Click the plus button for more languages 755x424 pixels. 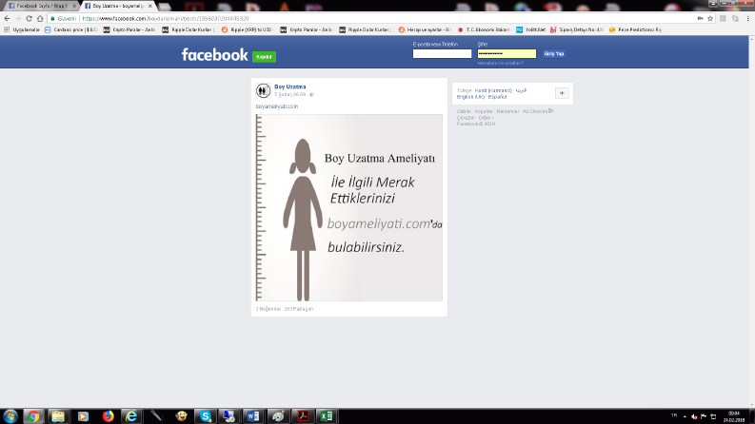[562, 93]
